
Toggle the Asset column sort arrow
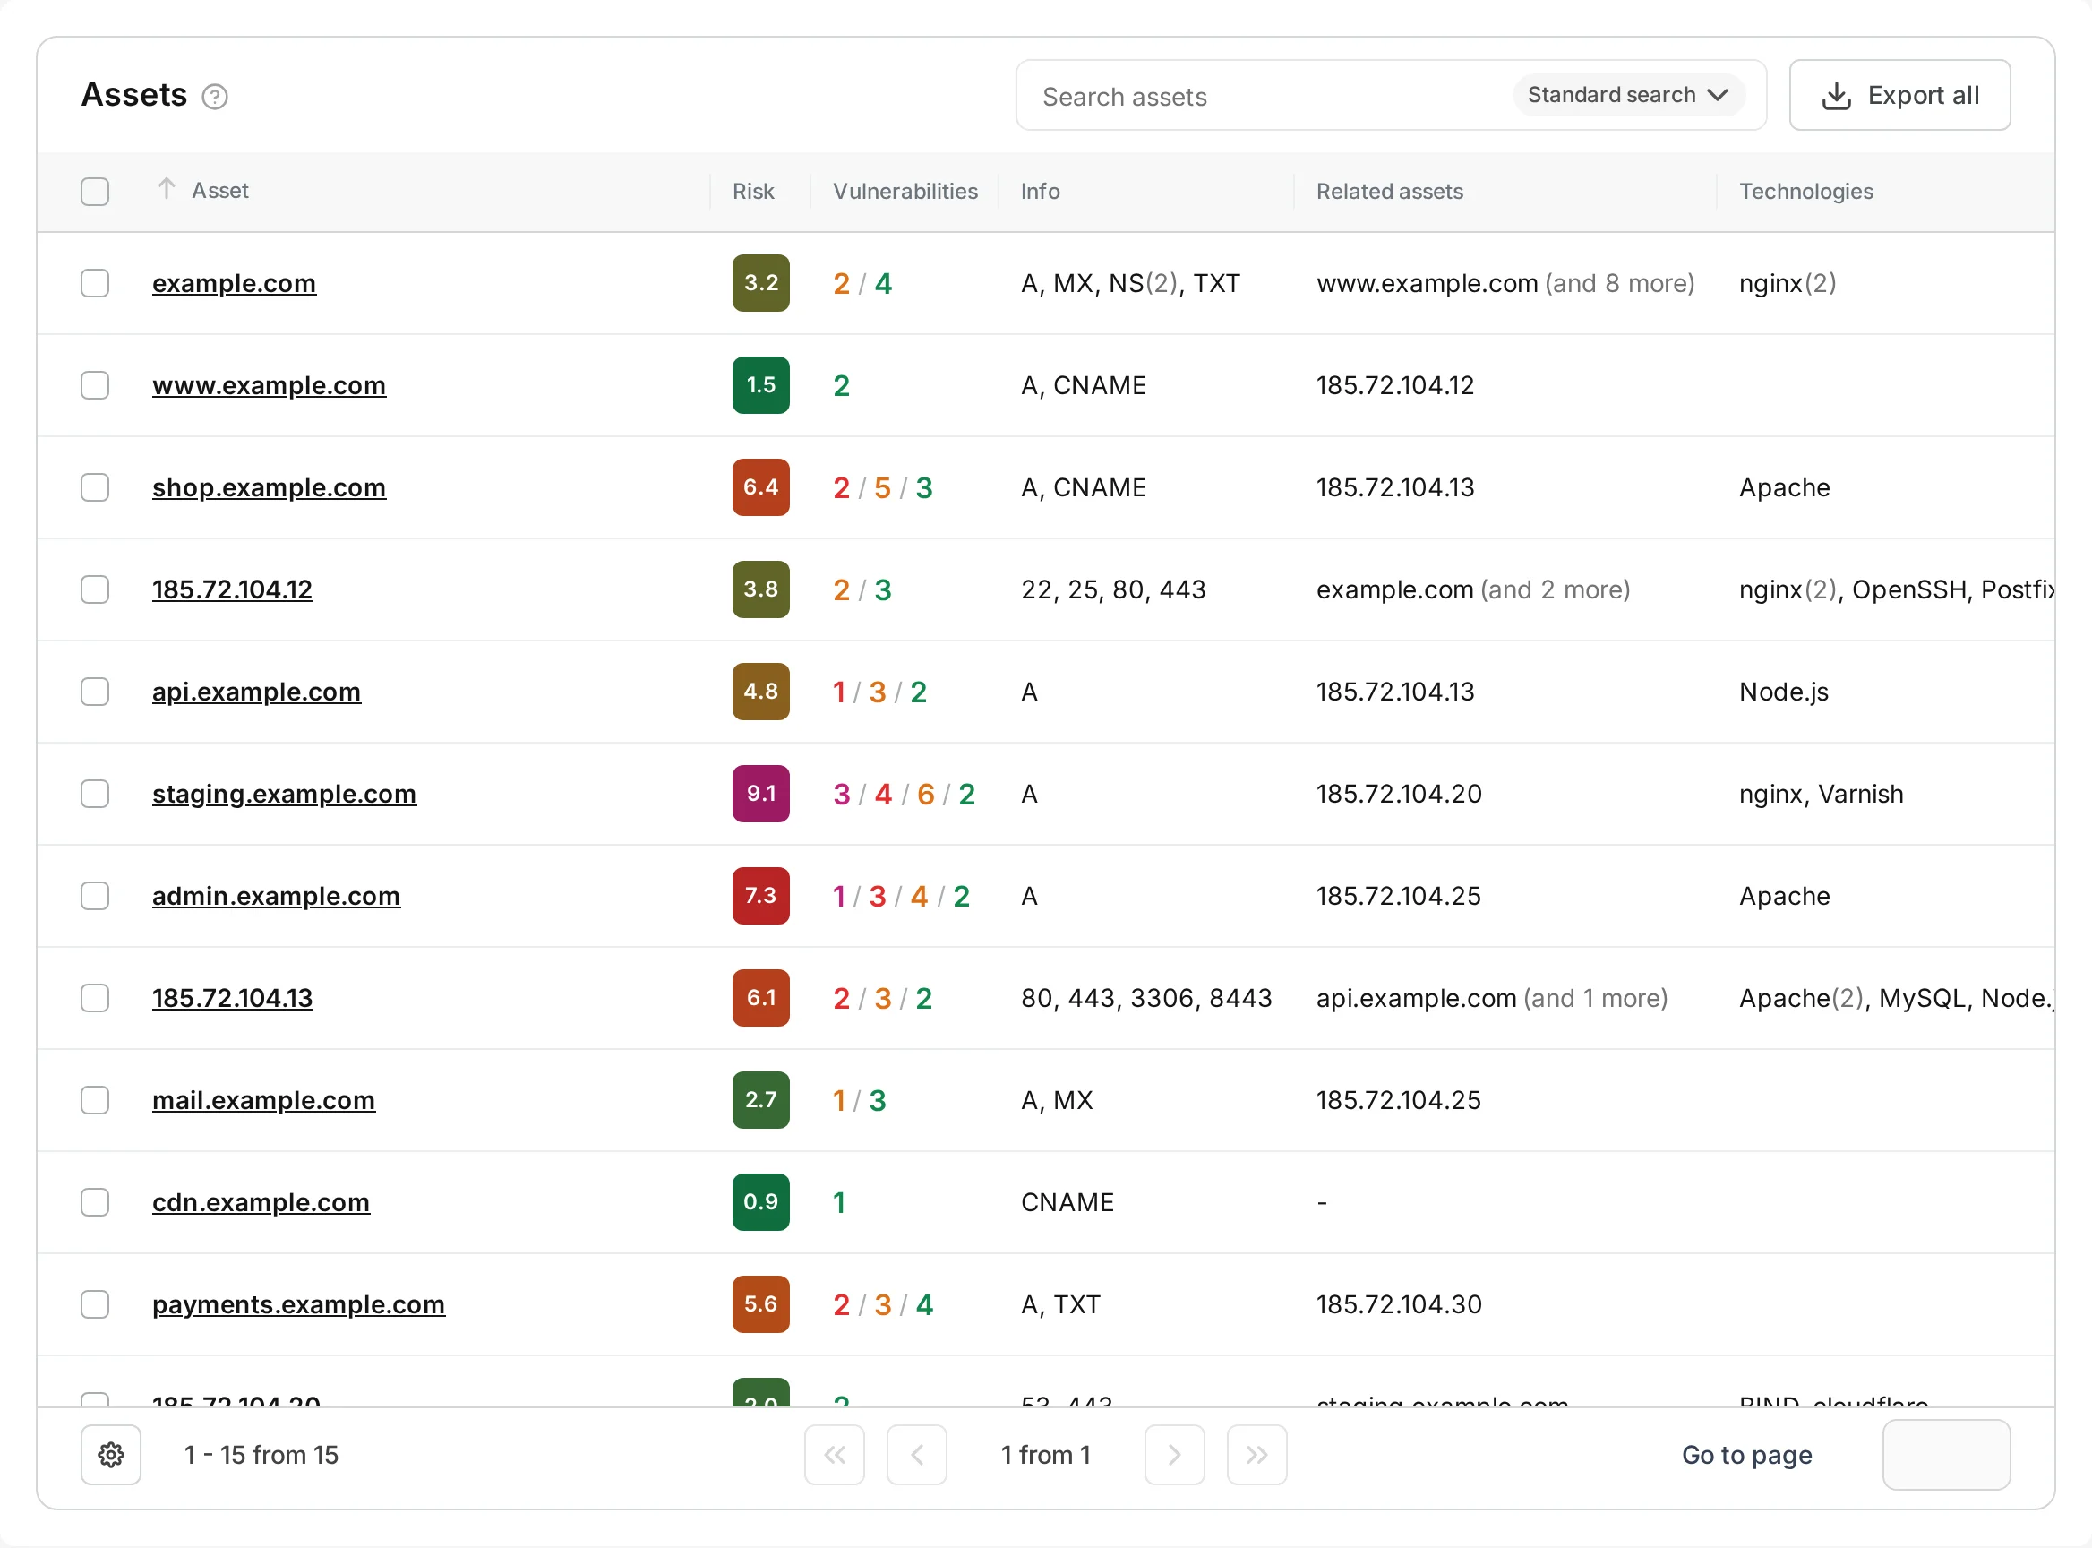[x=166, y=189]
